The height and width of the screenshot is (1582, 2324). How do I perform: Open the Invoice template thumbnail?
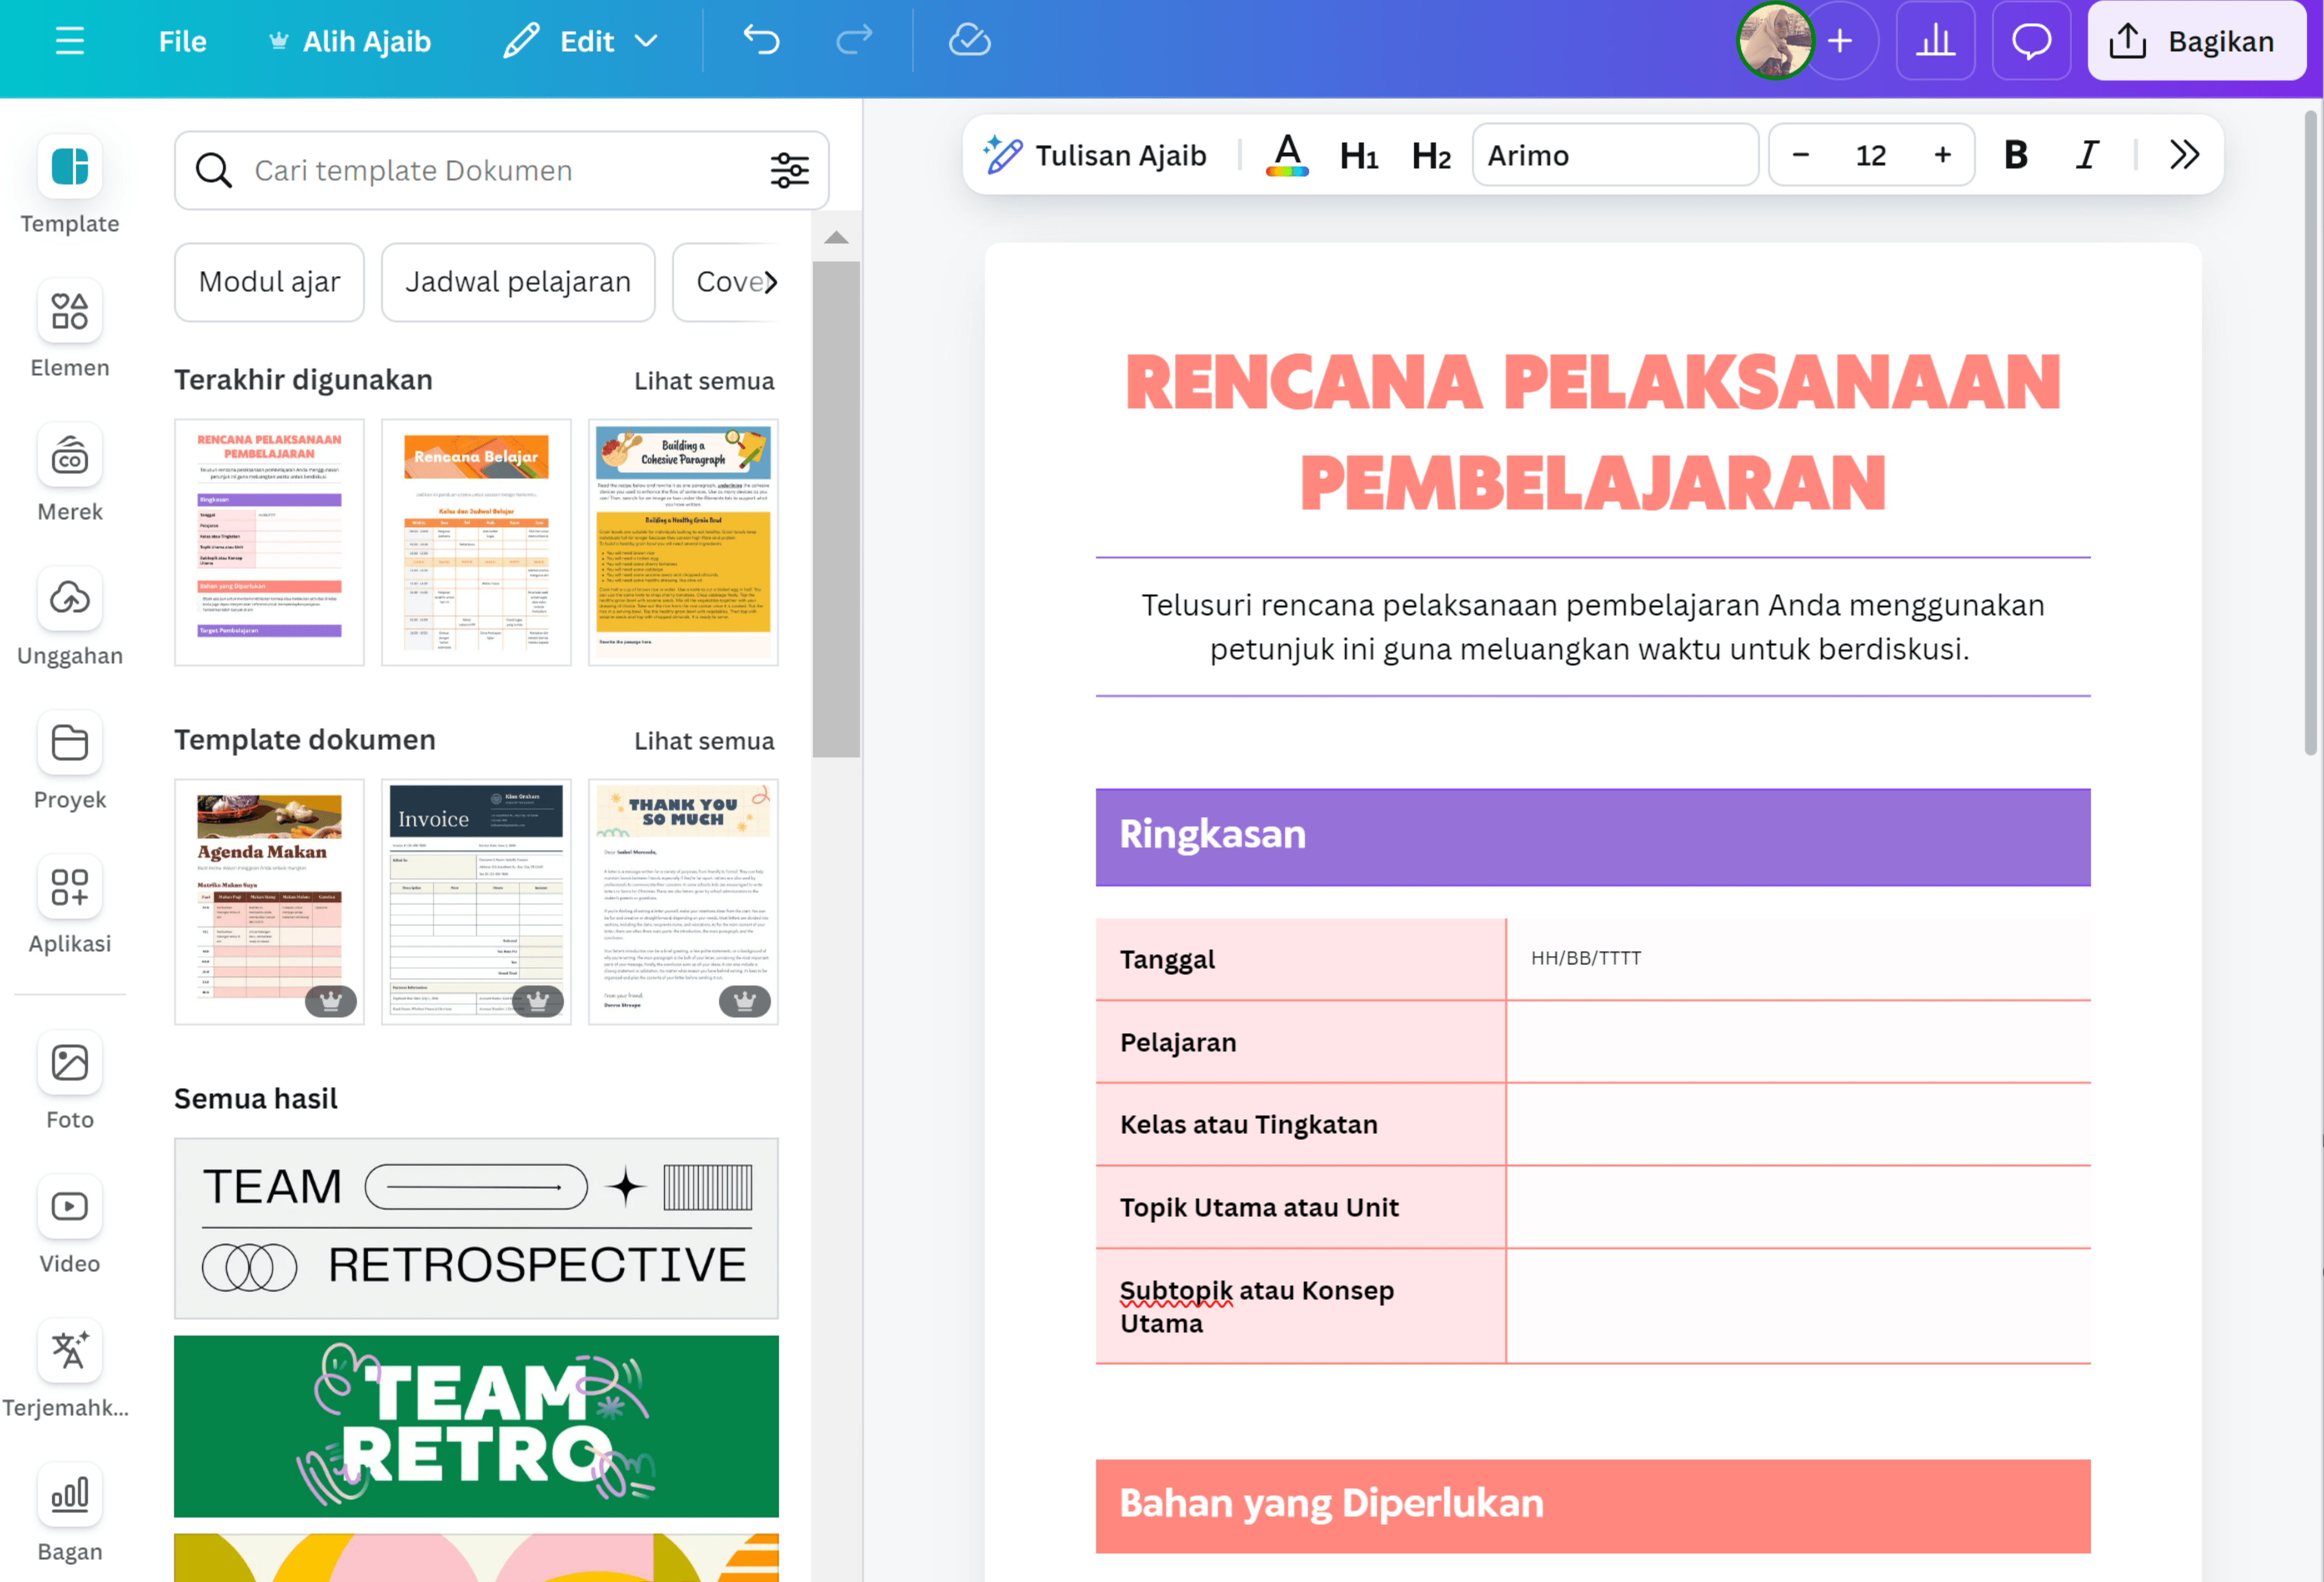pos(476,902)
